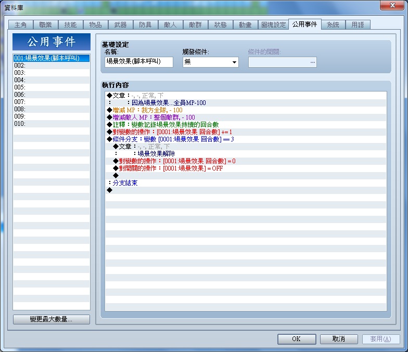Switch to the 用語 tab

[358, 25]
